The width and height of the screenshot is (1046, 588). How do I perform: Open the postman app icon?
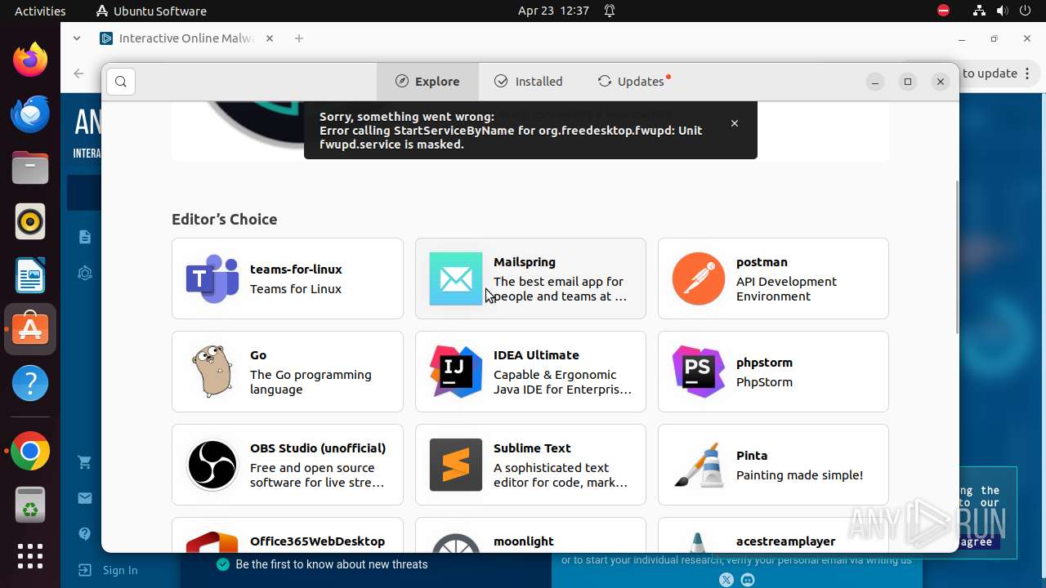coord(699,278)
